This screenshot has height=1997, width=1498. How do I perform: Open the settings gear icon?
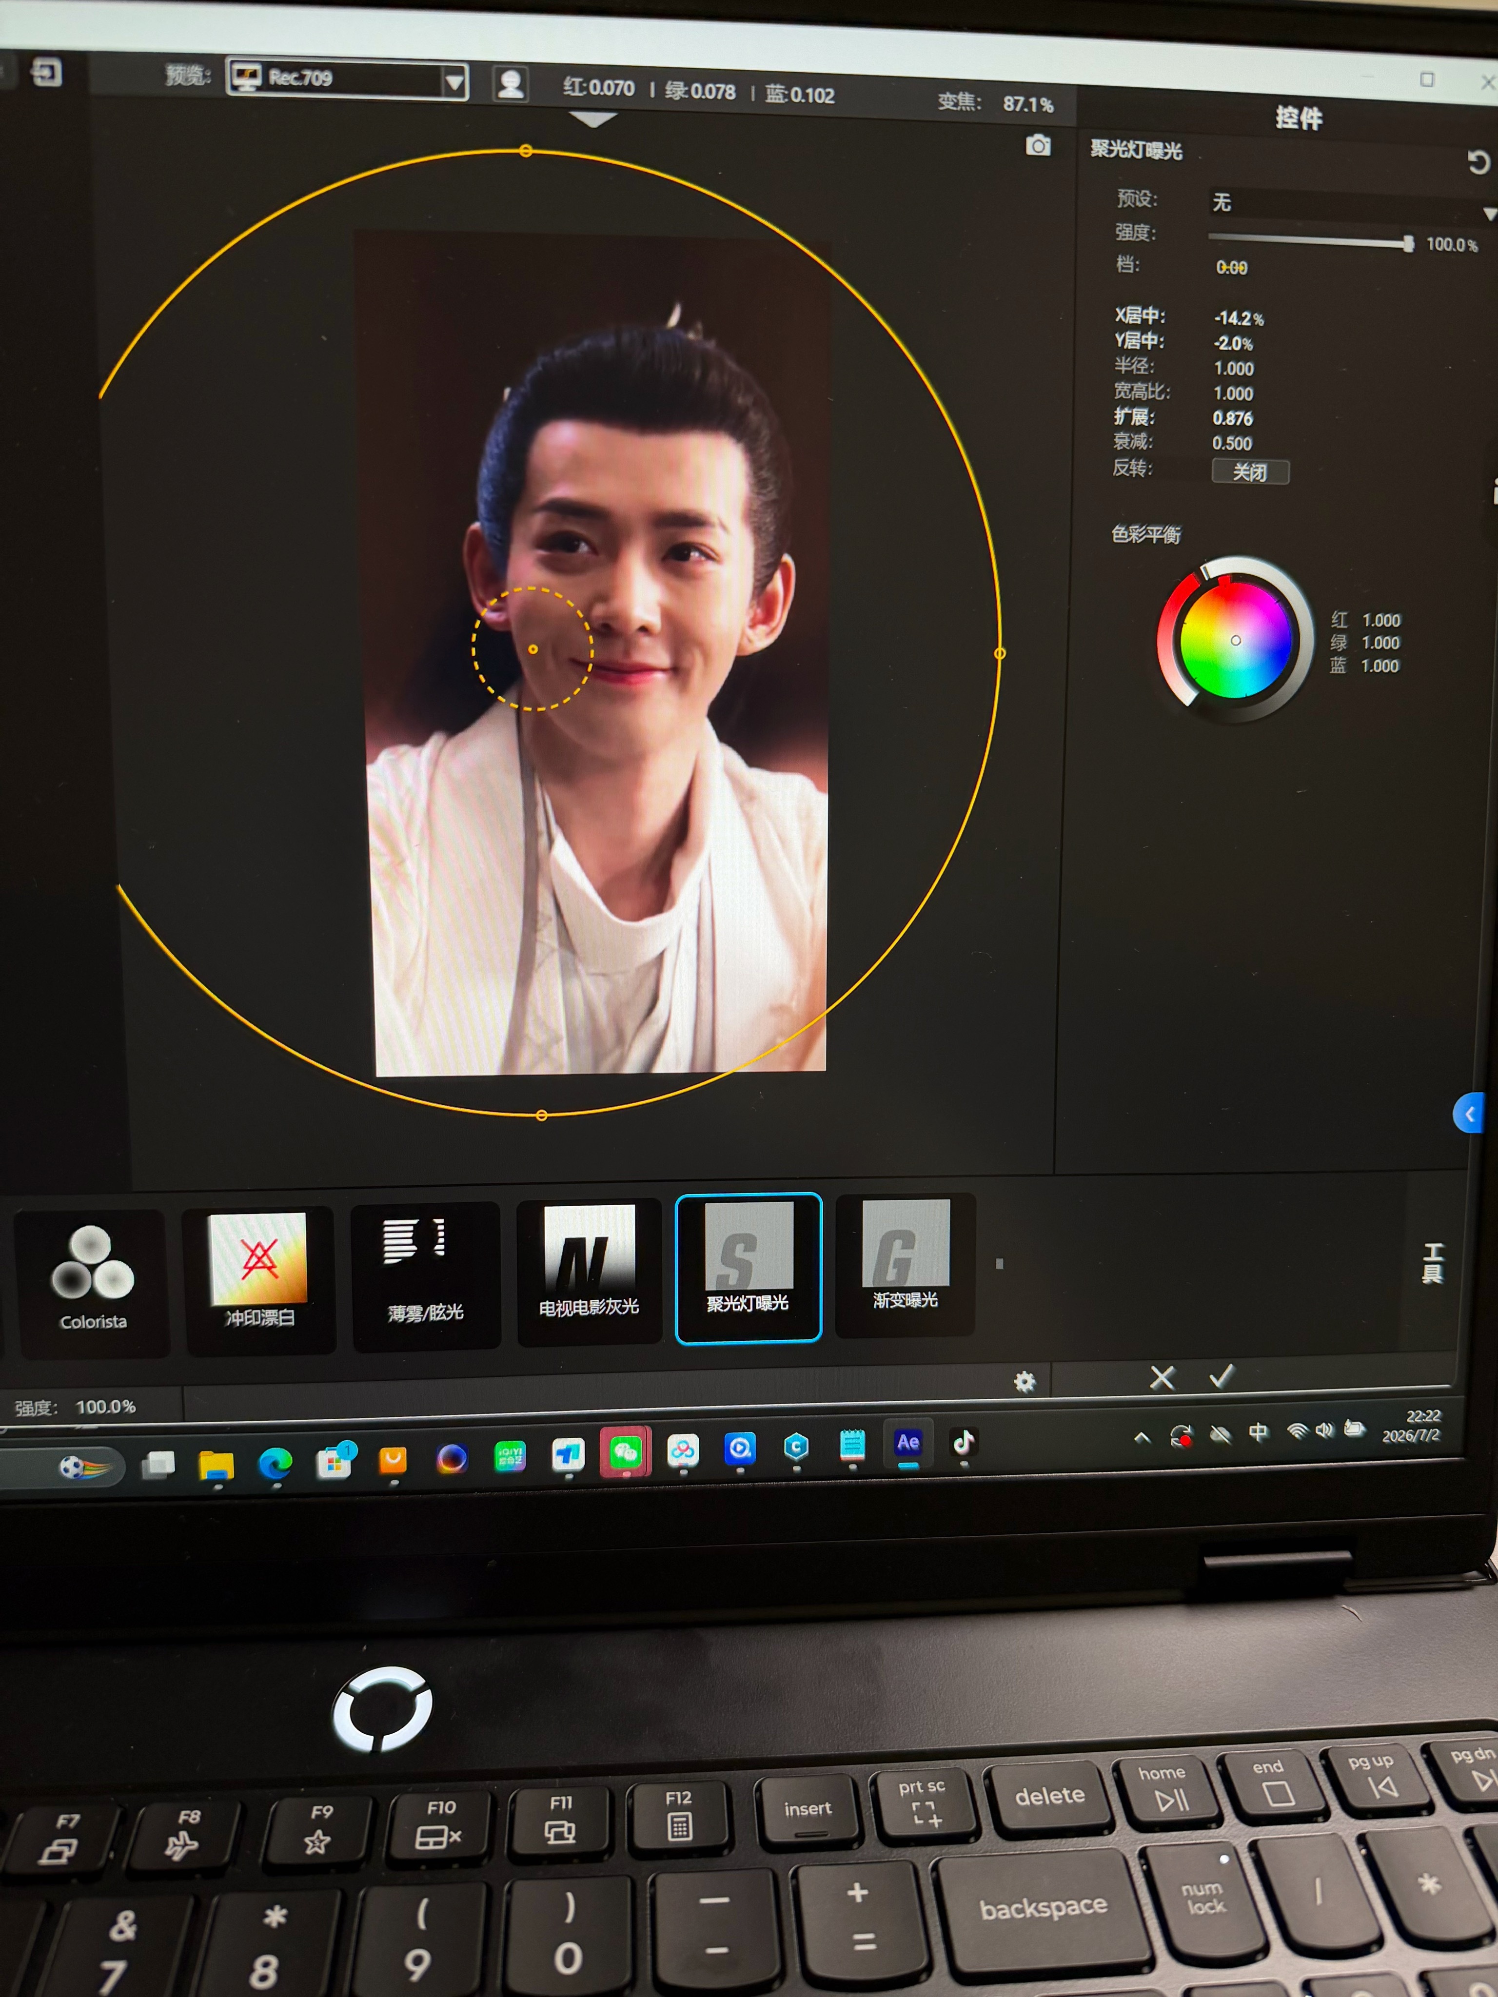pyautogui.click(x=1024, y=1381)
